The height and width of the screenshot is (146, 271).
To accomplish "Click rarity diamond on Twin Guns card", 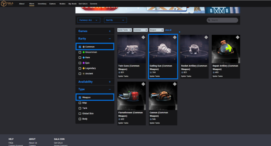I will pyautogui.click(x=143, y=37).
